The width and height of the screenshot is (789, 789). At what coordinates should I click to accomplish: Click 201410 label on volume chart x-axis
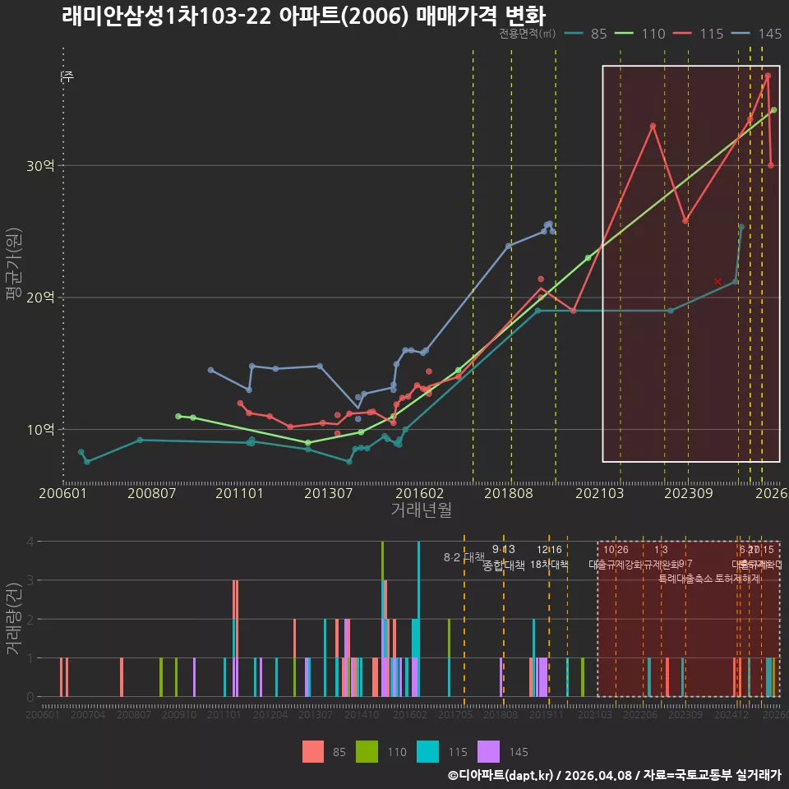point(362,714)
